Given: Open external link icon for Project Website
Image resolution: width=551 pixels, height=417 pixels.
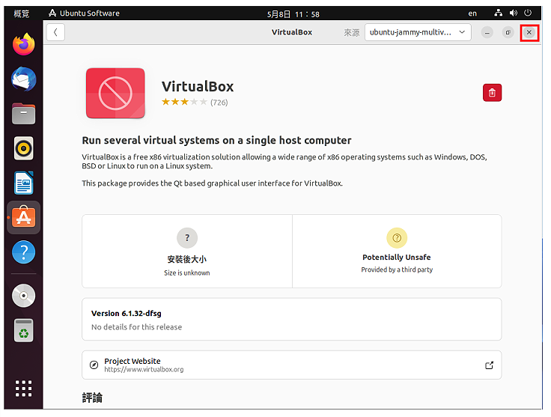Looking at the screenshot, I should (x=489, y=365).
